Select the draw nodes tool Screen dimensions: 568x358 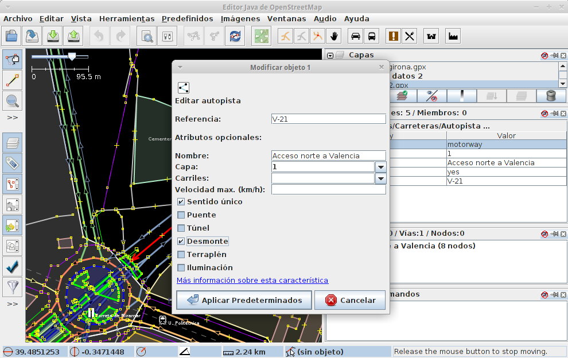12,79
